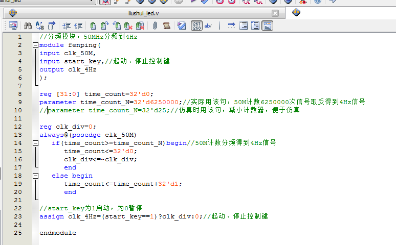
Task: Click the binoculars Find icon
Action: pos(28,25)
